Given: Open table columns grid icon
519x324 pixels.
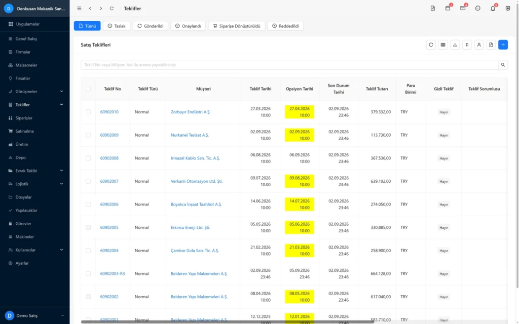Looking at the screenshot, I should [443, 45].
